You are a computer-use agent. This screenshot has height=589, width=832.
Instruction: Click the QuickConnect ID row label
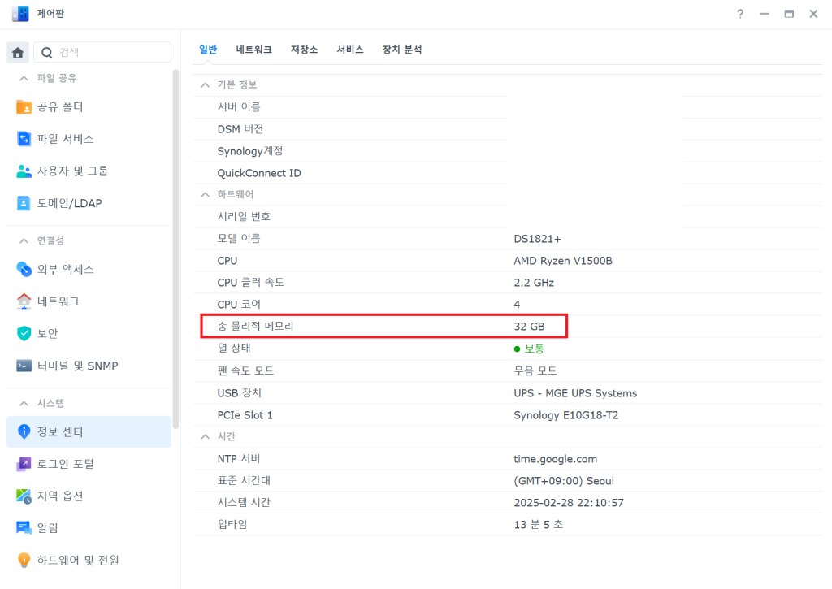[259, 173]
